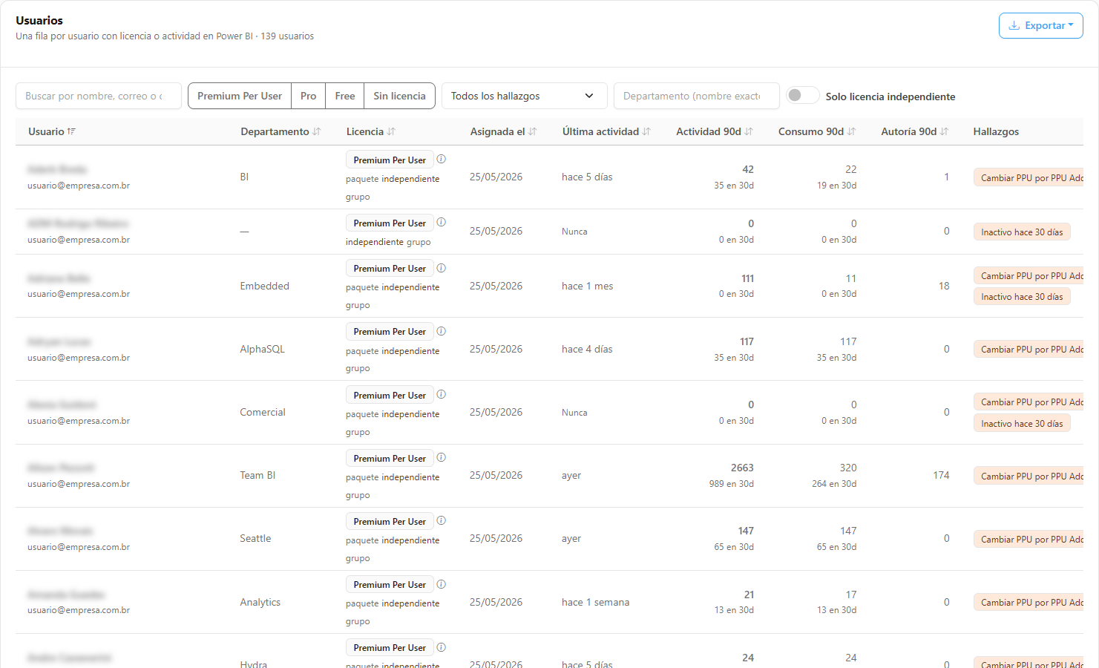Click the 'hace 1 mes' last activity cell
Image resolution: width=1099 pixels, height=668 pixels.
click(x=587, y=286)
